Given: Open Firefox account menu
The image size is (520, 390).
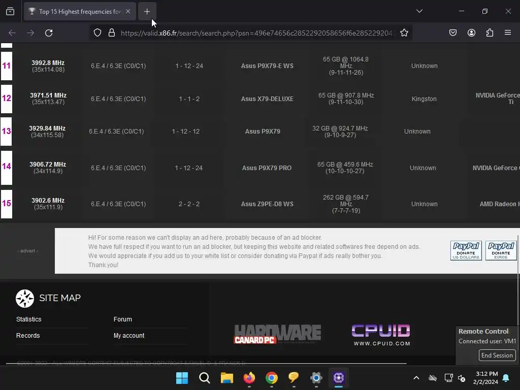Looking at the screenshot, I should (471, 33).
